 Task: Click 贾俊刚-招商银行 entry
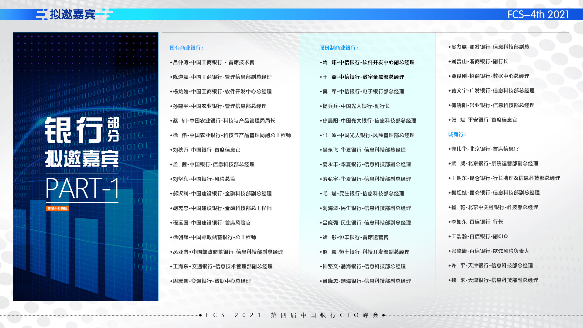(x=489, y=76)
